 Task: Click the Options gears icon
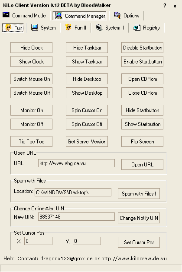pyautogui.click(x=117, y=15)
